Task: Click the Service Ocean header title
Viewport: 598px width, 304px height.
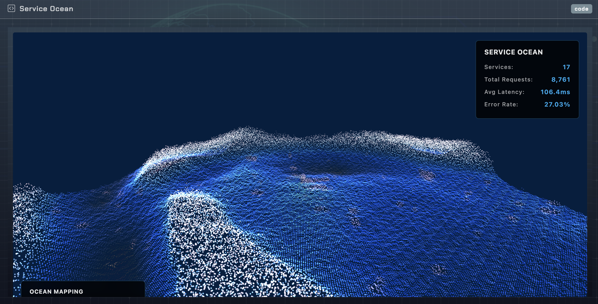Action: click(x=46, y=9)
